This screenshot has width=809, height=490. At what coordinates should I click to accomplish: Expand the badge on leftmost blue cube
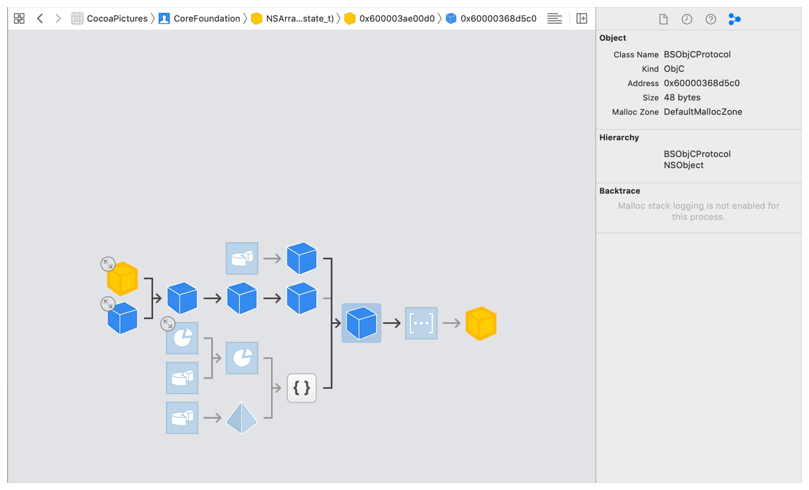tap(108, 304)
